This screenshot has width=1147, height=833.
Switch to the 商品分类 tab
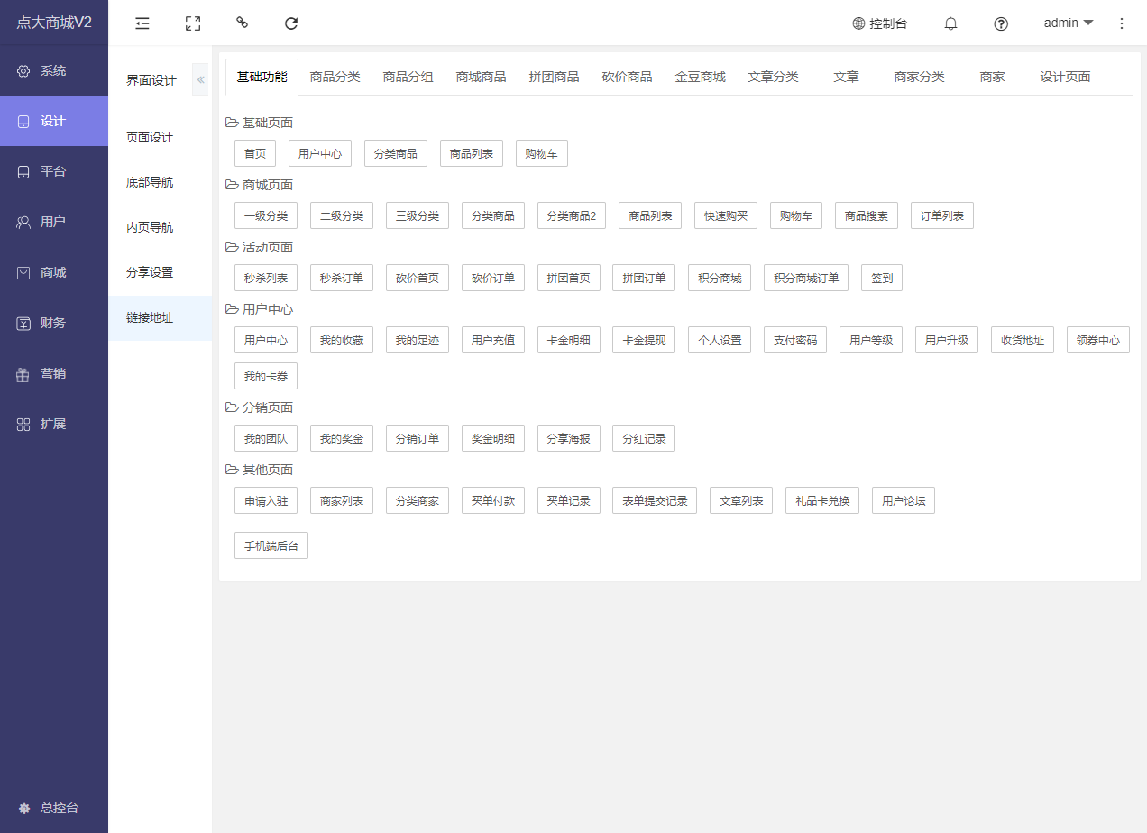click(335, 77)
